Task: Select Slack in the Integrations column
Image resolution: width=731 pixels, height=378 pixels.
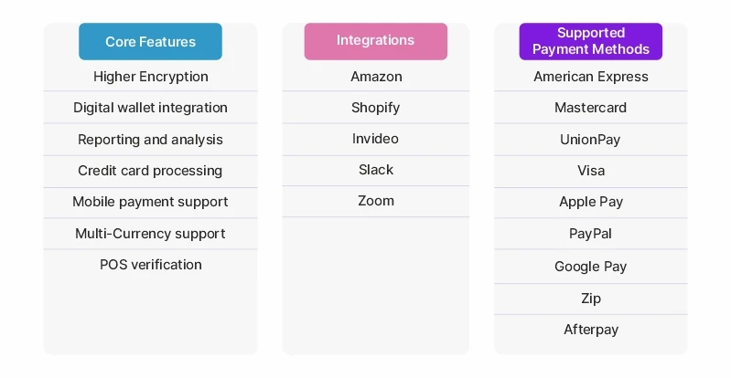Action: click(x=375, y=170)
